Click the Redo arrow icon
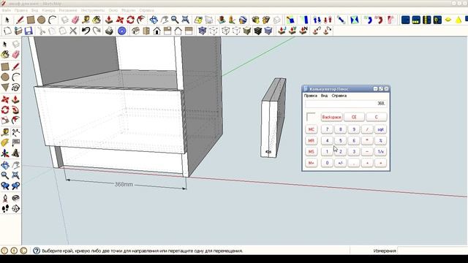Screen dimensions: 468x263 [97, 31]
